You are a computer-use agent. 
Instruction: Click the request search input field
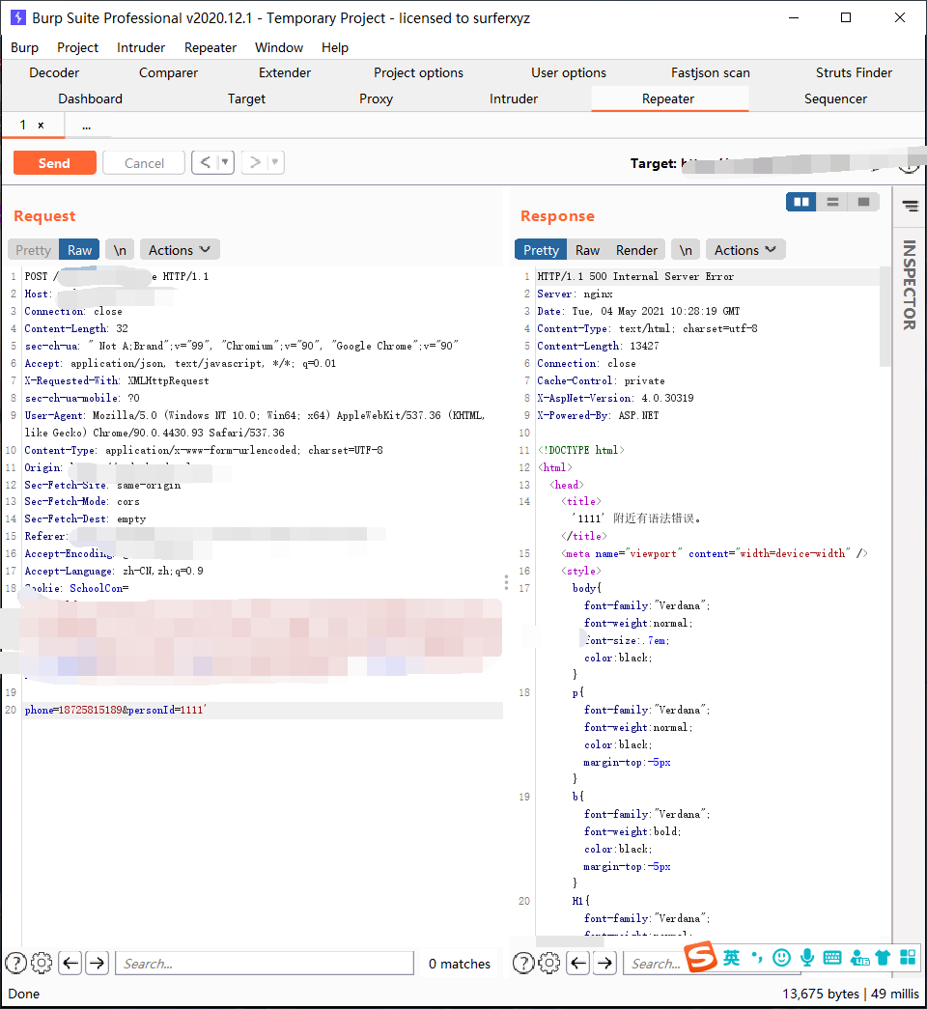click(x=264, y=963)
